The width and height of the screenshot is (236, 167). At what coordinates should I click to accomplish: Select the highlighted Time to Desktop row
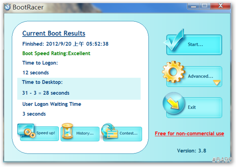click(x=79, y=88)
